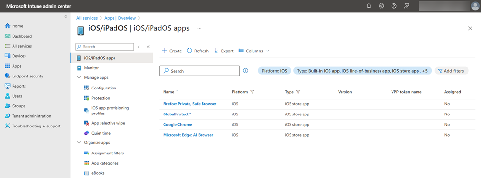Open the notifications bell icon
The image size is (481, 178).
(x=369, y=6)
